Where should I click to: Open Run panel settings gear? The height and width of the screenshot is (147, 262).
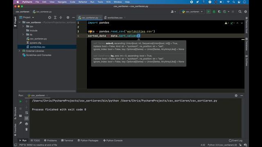click(x=236, y=96)
